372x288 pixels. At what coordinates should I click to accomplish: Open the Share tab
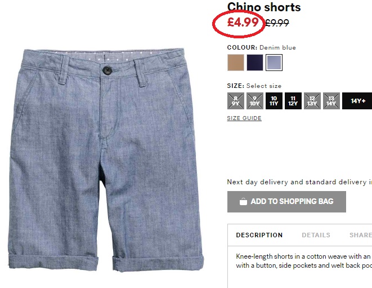click(361, 235)
